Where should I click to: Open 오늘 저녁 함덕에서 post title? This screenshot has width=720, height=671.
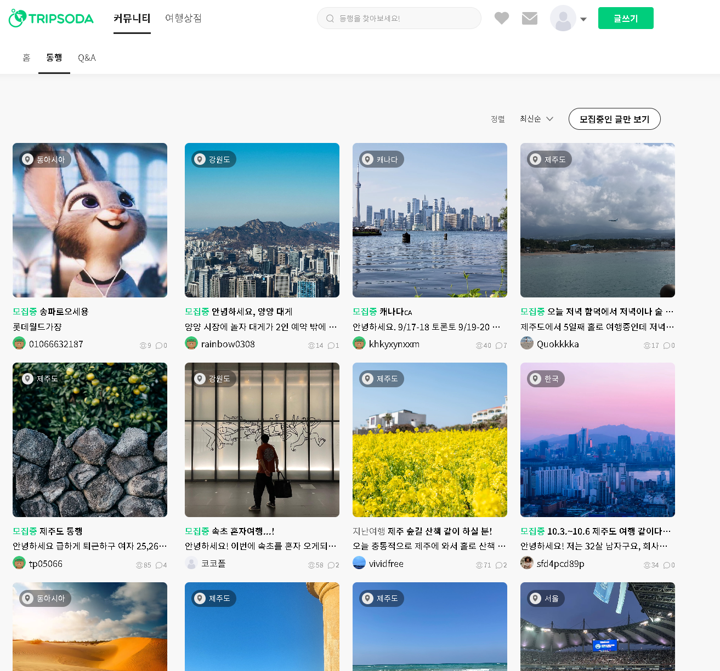(610, 312)
